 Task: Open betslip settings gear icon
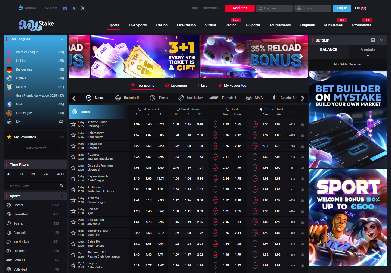[373, 40]
